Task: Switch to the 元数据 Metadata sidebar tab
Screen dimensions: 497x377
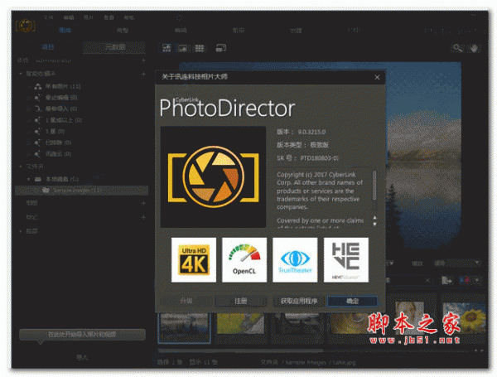Action: pyautogui.click(x=115, y=47)
